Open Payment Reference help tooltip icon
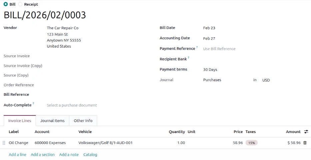The image size is (311, 160). click(197, 47)
